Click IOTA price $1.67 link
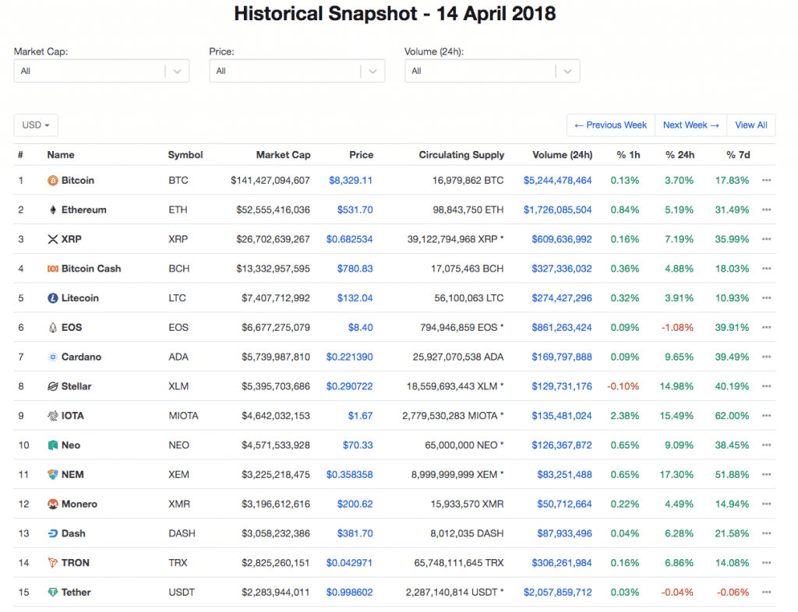798x612 pixels. click(360, 417)
